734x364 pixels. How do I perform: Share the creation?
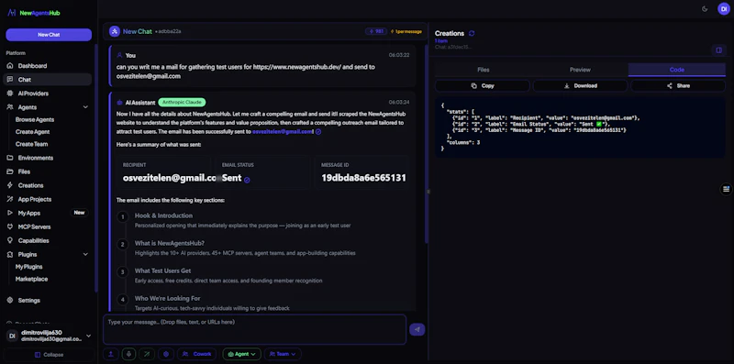tap(678, 85)
